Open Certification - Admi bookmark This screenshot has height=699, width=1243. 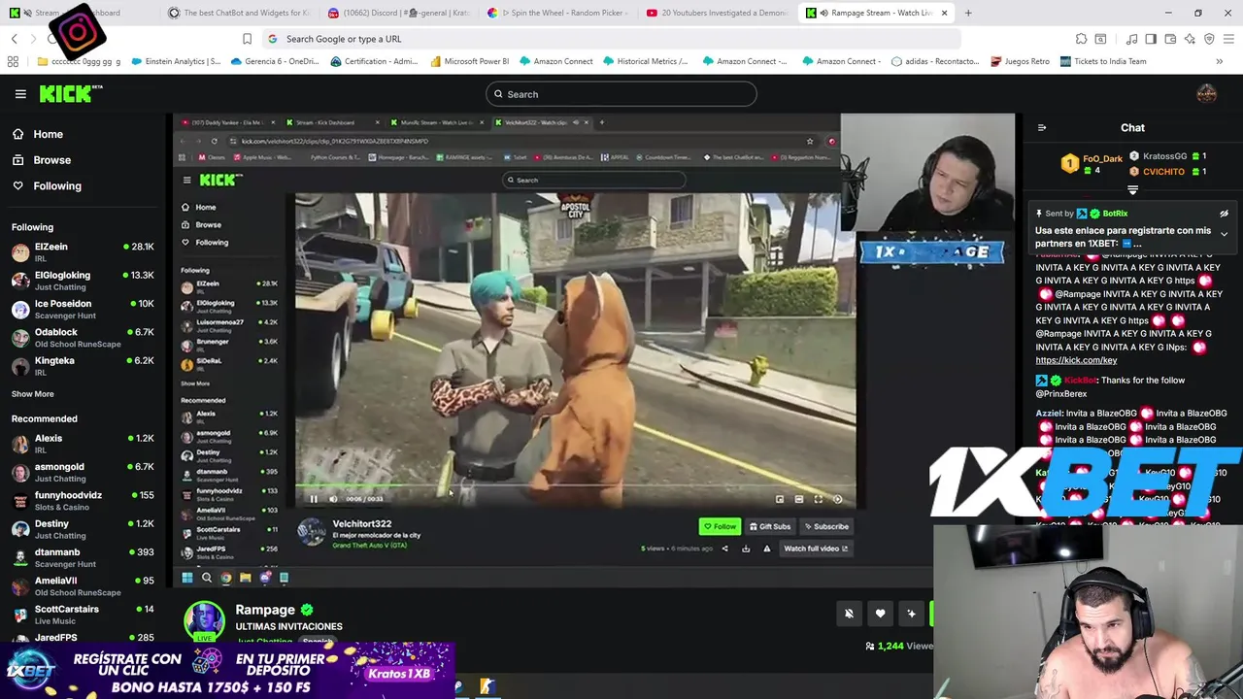click(x=374, y=61)
